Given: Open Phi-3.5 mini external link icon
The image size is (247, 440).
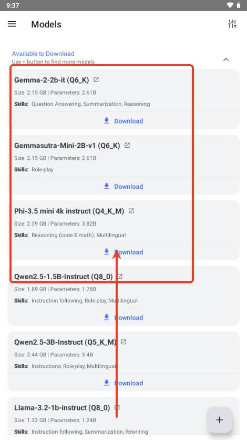Looking at the screenshot, I should (x=131, y=211).
